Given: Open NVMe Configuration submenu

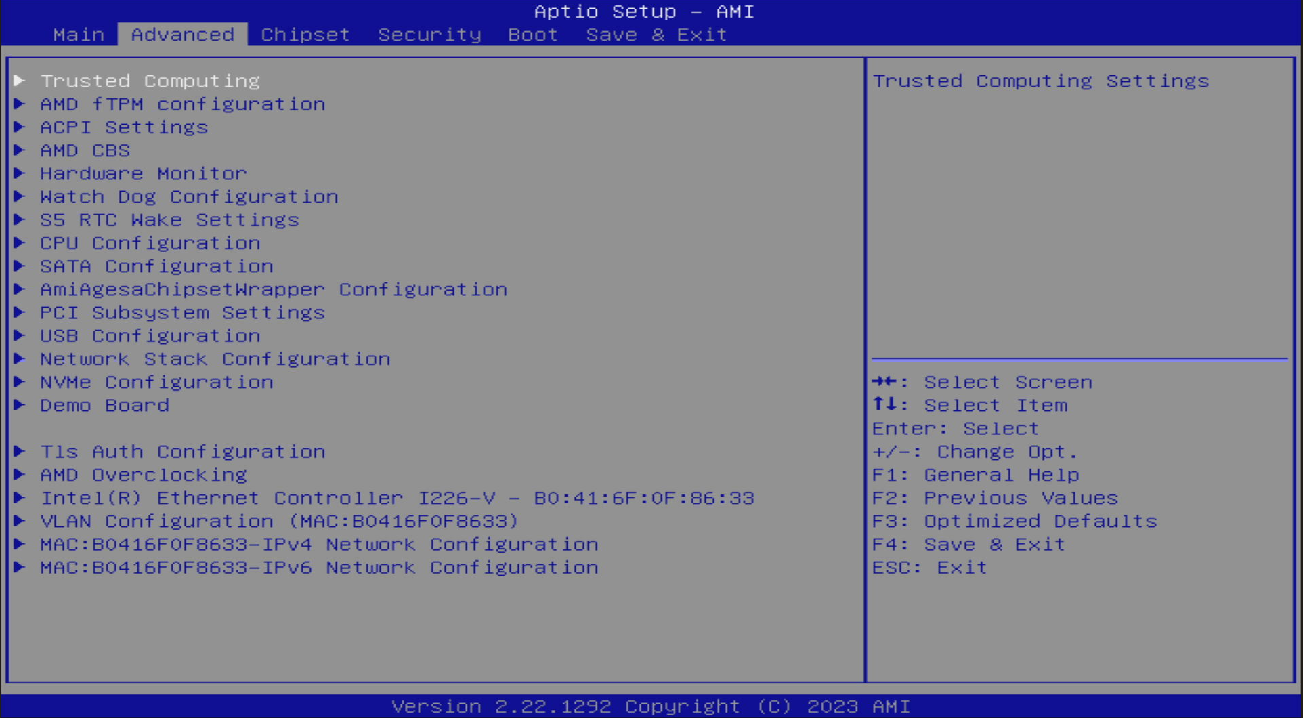Looking at the screenshot, I should 156,382.
